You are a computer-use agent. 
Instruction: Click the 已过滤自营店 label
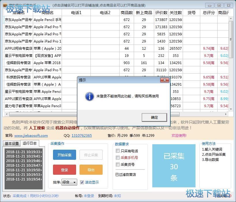126,174
